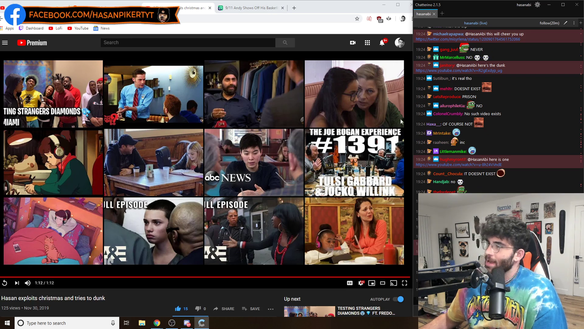Open File Explorer from the taskbar

click(x=142, y=323)
